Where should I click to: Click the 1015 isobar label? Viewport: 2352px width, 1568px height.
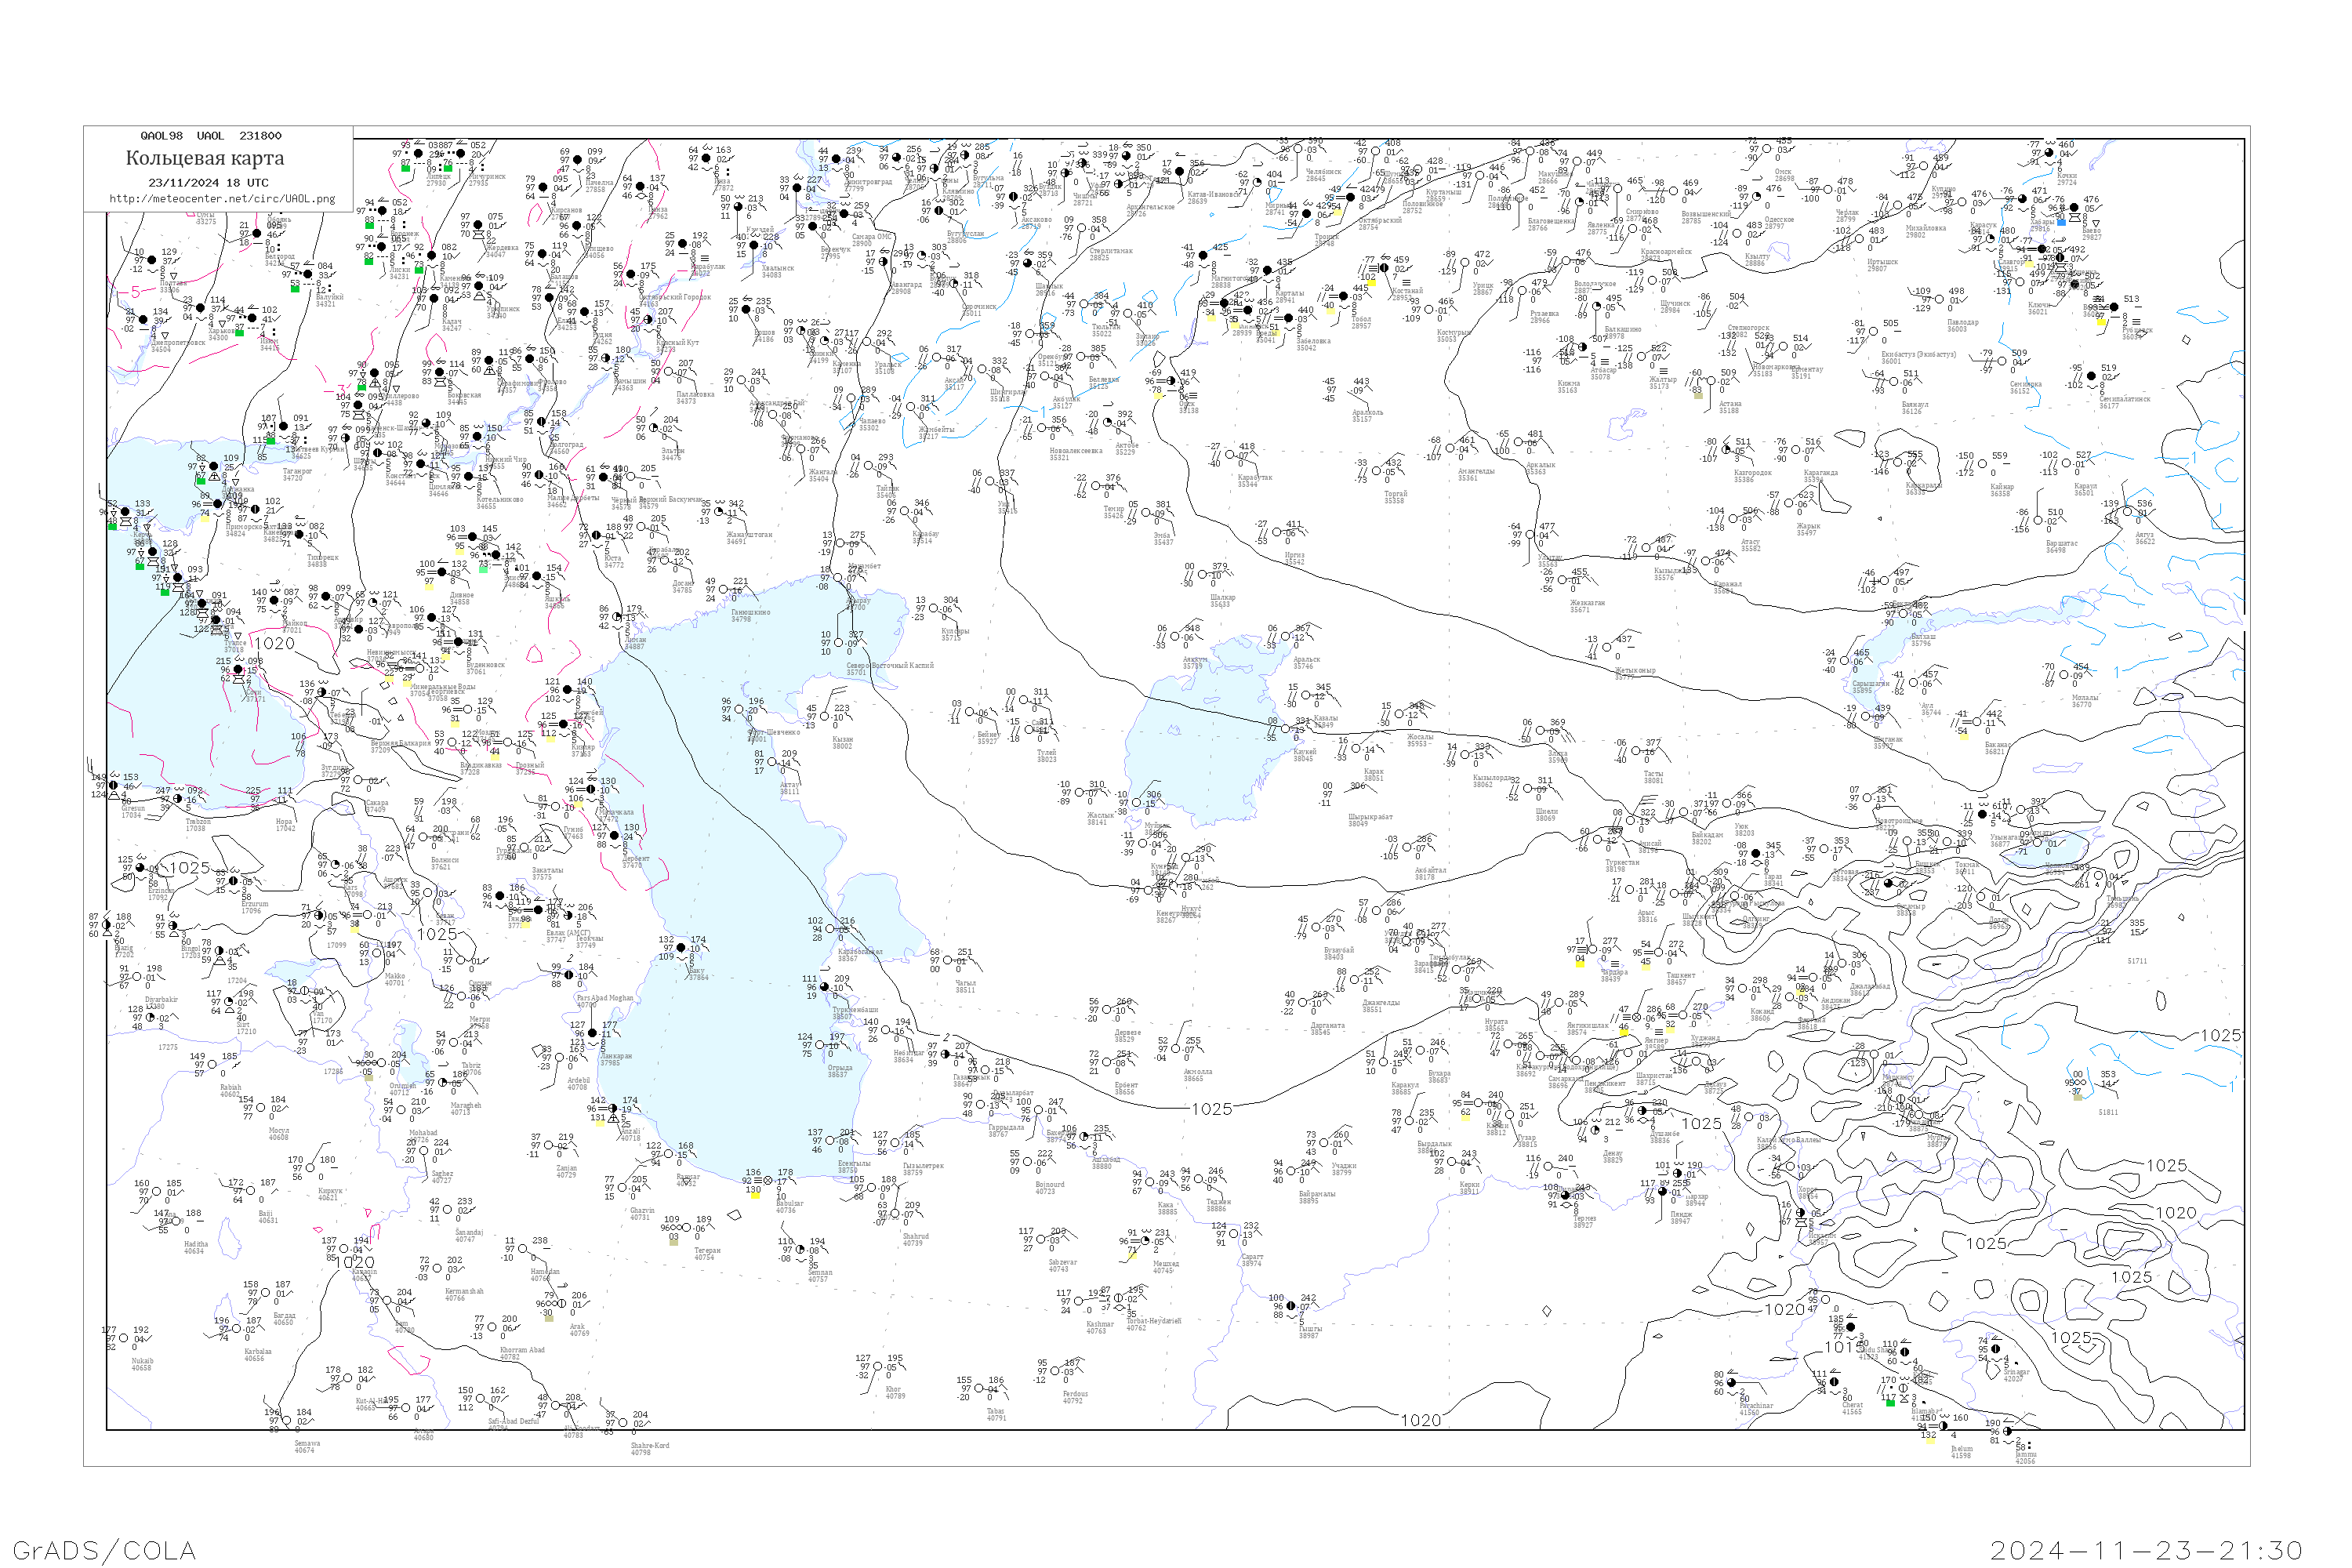(1843, 1347)
